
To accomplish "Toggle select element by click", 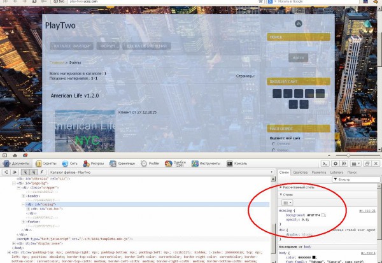I will pyautogui.click(x=25, y=173).
